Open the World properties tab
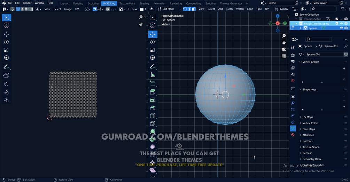 click(293, 81)
